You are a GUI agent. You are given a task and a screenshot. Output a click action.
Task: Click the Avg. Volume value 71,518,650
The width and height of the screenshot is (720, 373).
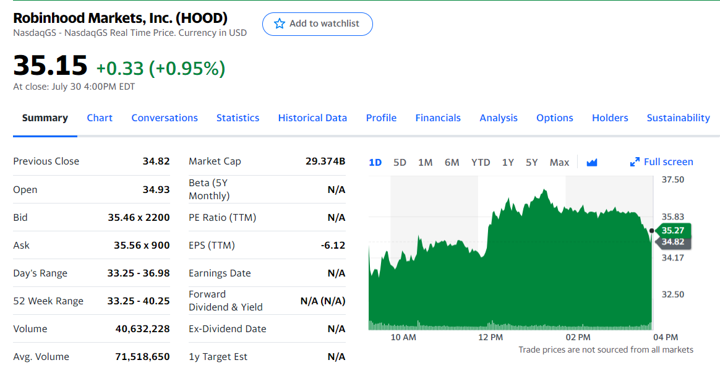tap(142, 357)
